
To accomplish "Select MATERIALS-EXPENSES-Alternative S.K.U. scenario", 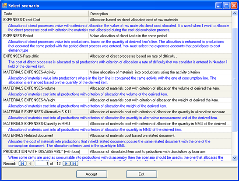I will coord(117,112).
